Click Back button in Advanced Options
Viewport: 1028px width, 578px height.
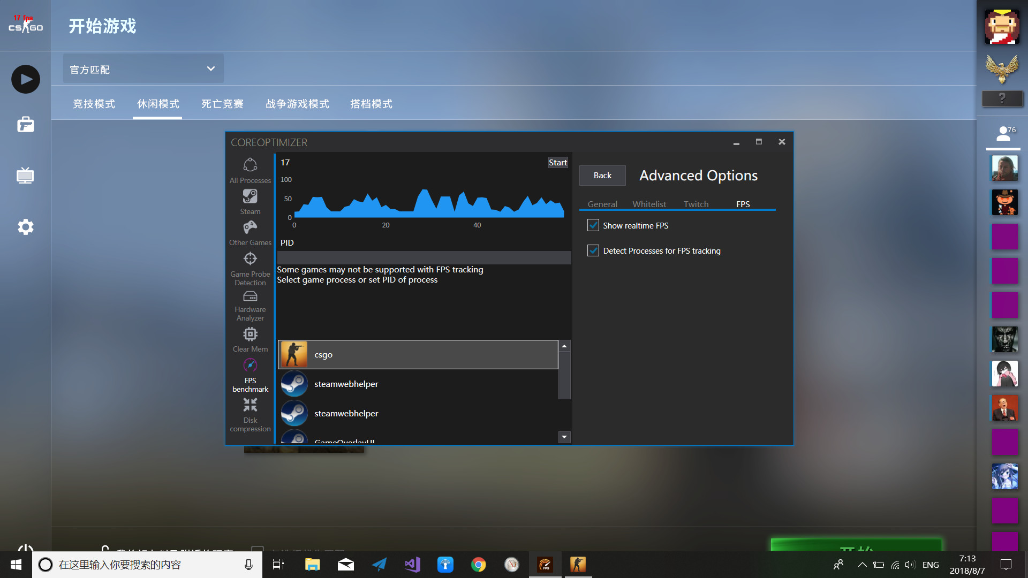click(602, 176)
